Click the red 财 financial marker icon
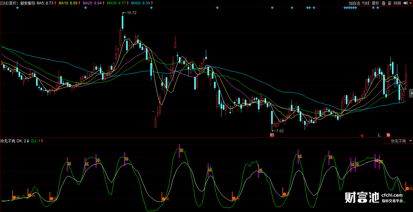The image size is (413, 212). pos(272,135)
